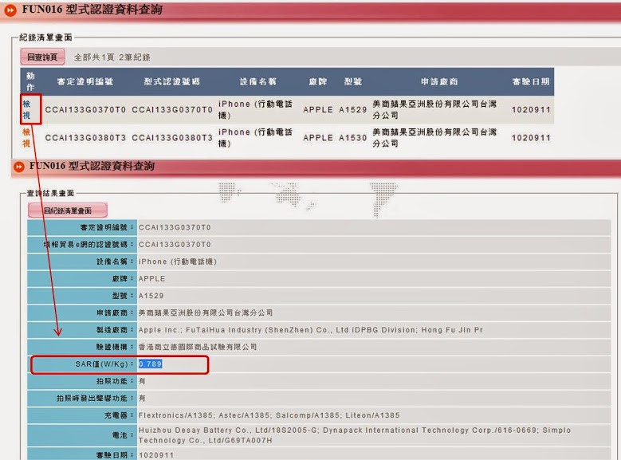Viewport: 621px width, 460px height.
Task: Click model cell A1529 in the list
Action: [353, 110]
